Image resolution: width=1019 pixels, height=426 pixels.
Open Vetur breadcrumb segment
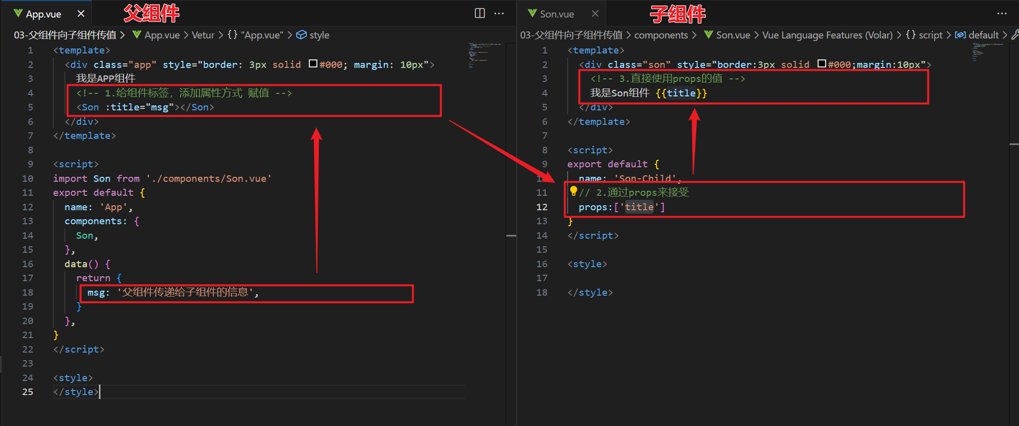click(203, 35)
